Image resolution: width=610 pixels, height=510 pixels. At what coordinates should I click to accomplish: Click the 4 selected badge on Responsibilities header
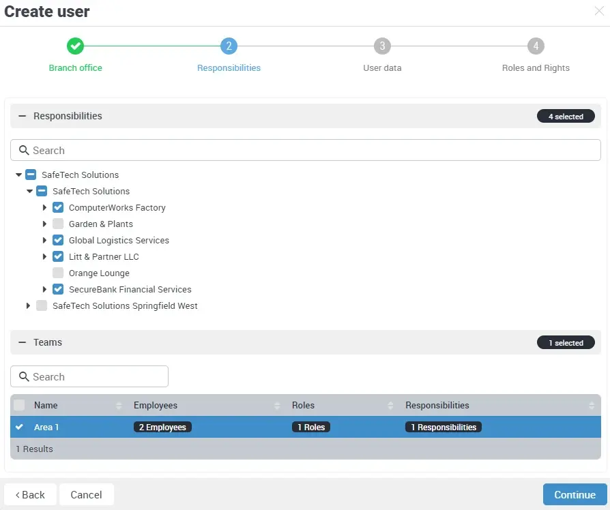pos(566,116)
